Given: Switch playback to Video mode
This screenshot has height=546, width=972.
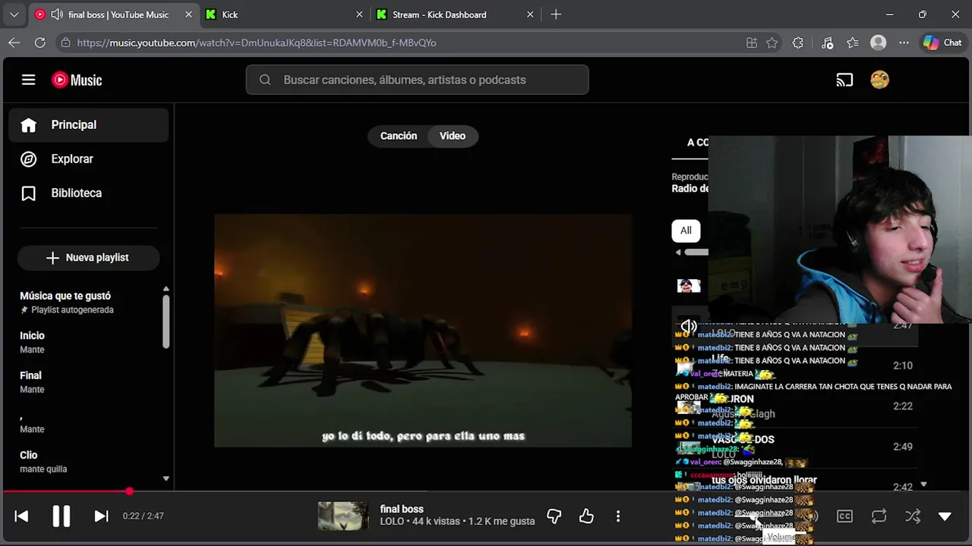Looking at the screenshot, I should click(453, 136).
